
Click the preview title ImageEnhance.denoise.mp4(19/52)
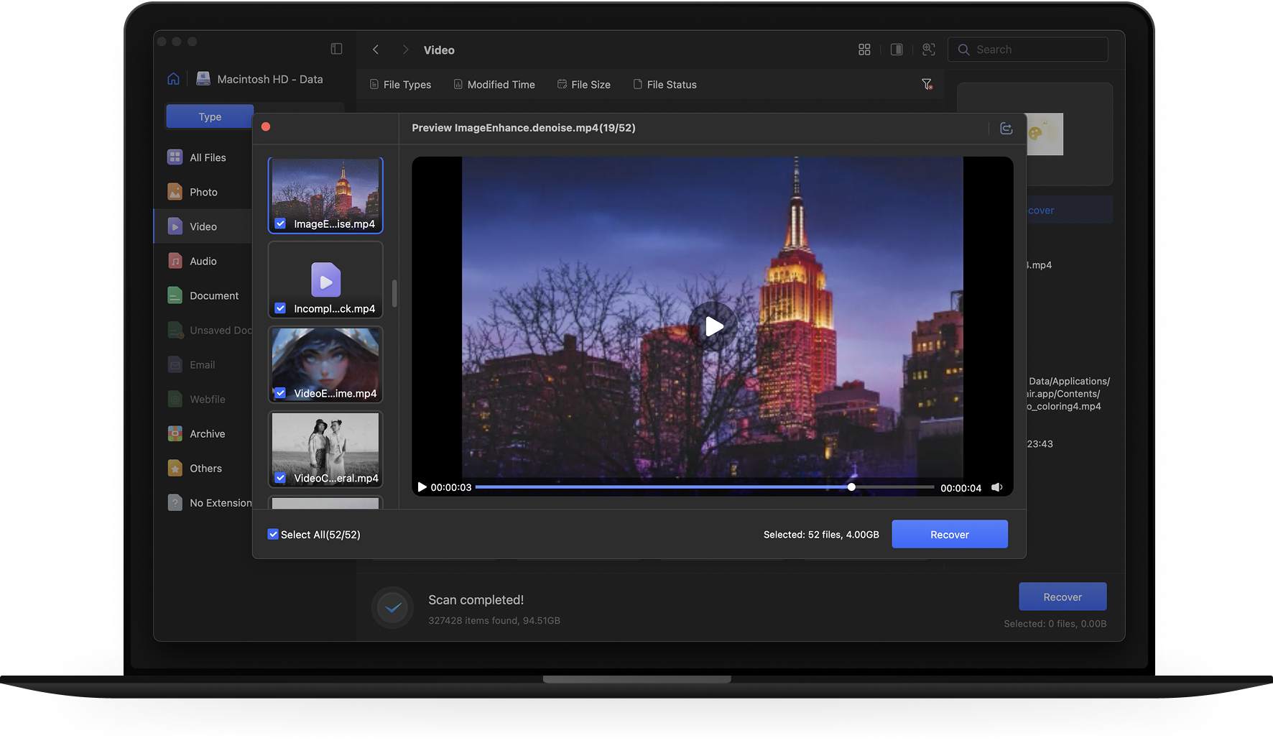(x=524, y=128)
